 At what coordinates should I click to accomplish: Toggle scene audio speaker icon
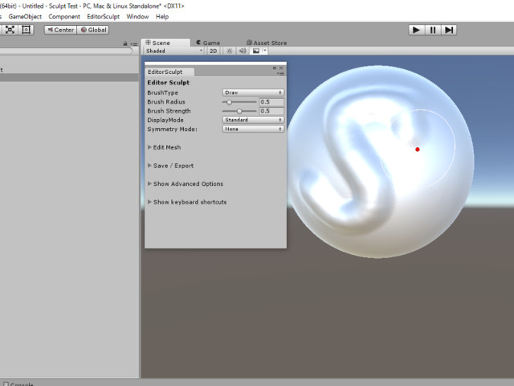click(243, 51)
